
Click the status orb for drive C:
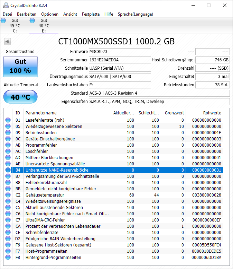pyautogui.click(x=3, y=20)
